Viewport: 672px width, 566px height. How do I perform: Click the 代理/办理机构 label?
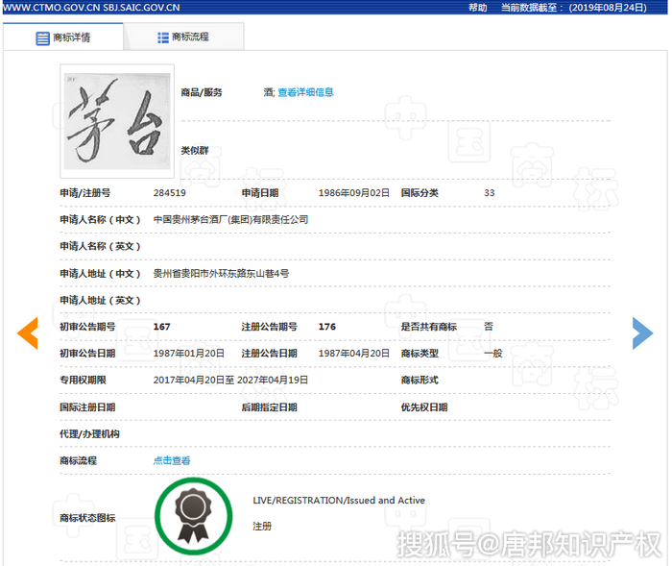(x=89, y=433)
